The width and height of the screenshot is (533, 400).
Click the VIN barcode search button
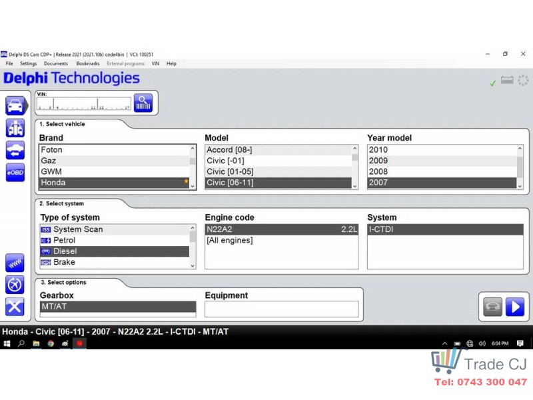(x=143, y=103)
